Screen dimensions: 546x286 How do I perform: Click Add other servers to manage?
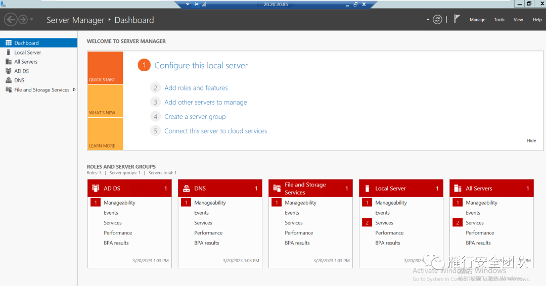tap(205, 102)
